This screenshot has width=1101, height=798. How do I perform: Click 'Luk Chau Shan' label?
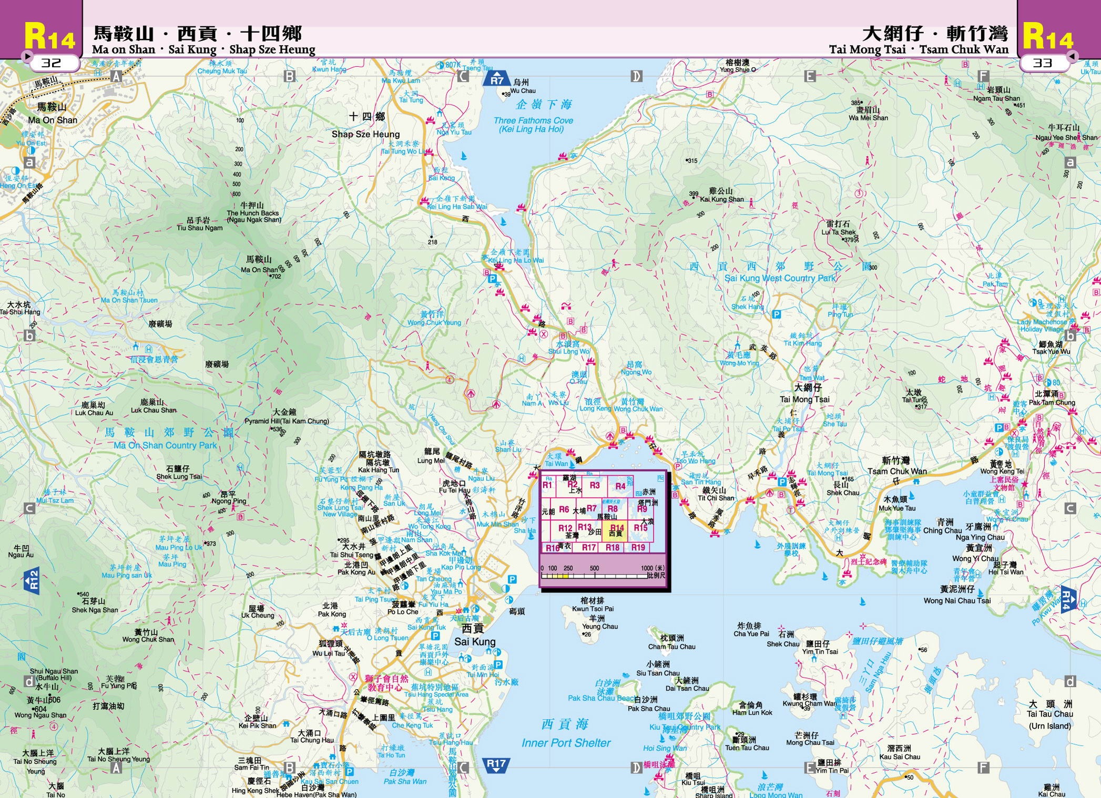tap(154, 410)
